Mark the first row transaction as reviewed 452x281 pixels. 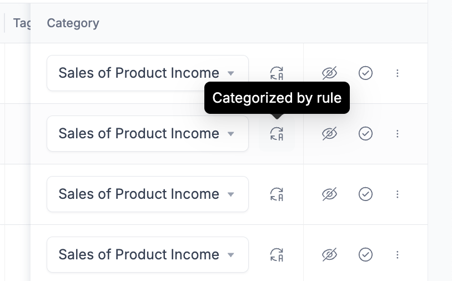365,73
